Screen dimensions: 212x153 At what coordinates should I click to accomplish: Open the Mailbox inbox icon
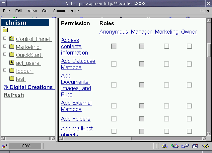point(175,146)
